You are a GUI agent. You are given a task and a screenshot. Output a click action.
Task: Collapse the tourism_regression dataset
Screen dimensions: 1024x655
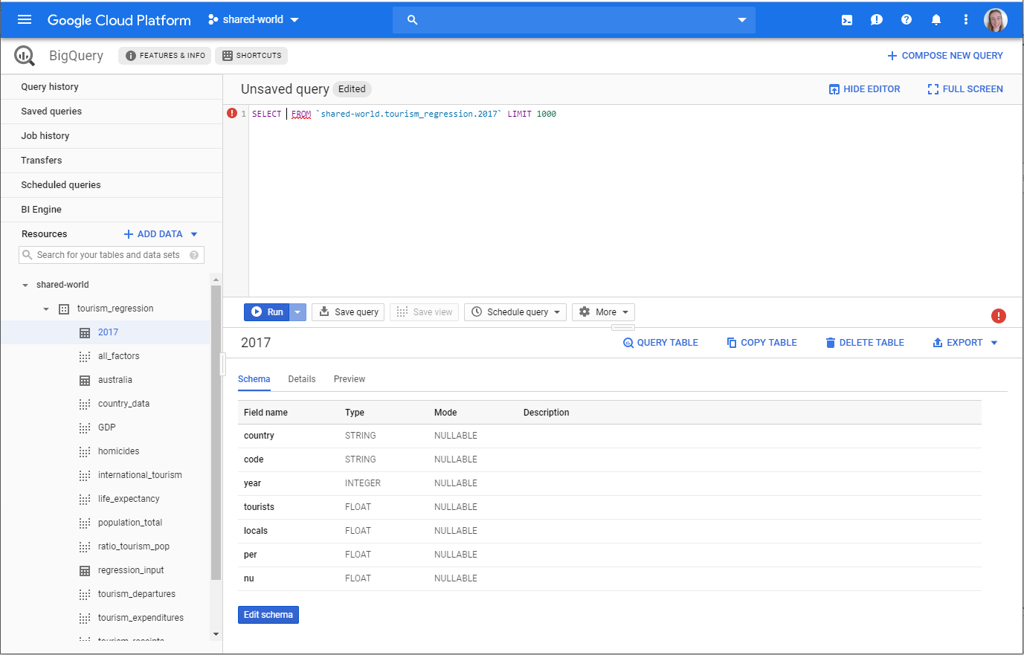point(46,309)
